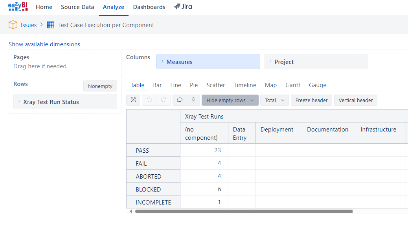Open the Issues breadcrumb link
408x232 pixels.
pyautogui.click(x=29, y=25)
